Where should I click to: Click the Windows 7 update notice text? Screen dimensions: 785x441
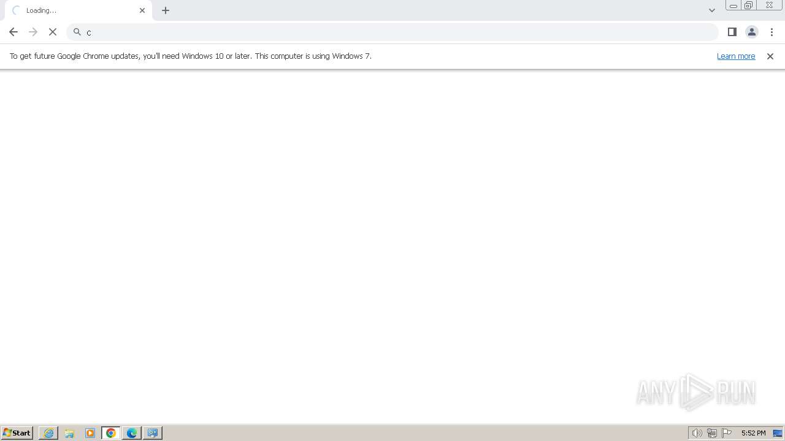coord(190,56)
